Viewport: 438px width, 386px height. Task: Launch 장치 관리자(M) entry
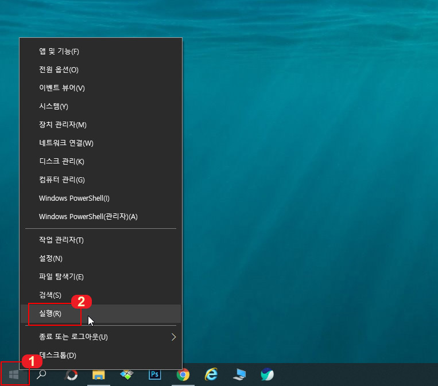tap(100, 125)
